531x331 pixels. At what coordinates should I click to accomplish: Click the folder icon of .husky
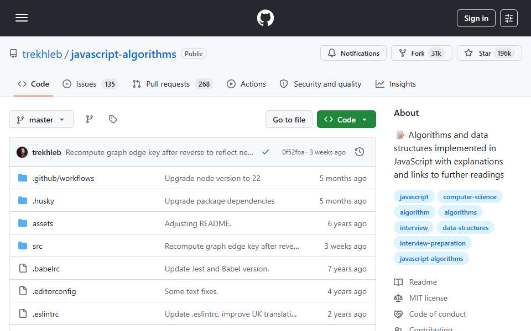(x=23, y=200)
